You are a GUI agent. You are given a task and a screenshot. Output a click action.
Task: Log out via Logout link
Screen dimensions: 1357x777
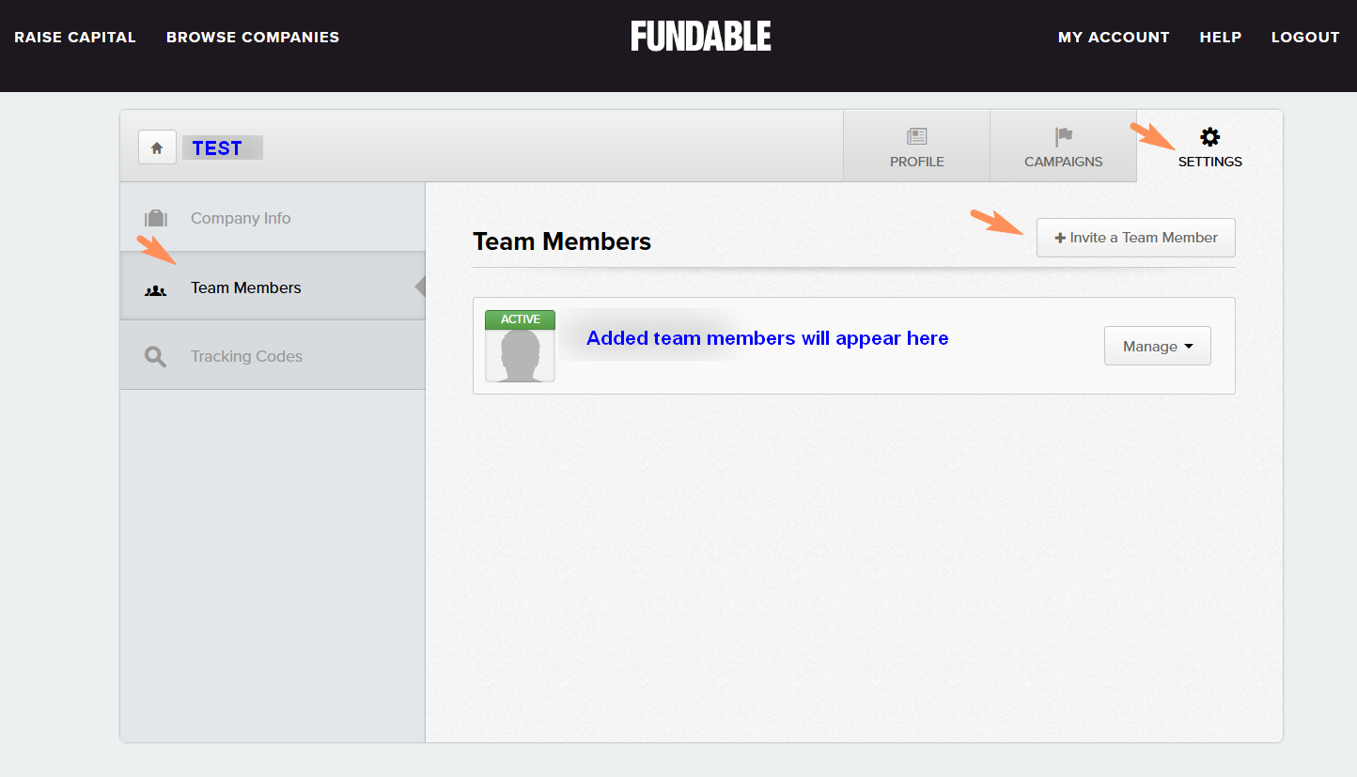[x=1305, y=38]
